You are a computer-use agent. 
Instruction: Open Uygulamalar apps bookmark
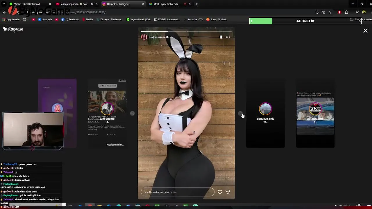click(x=11, y=19)
